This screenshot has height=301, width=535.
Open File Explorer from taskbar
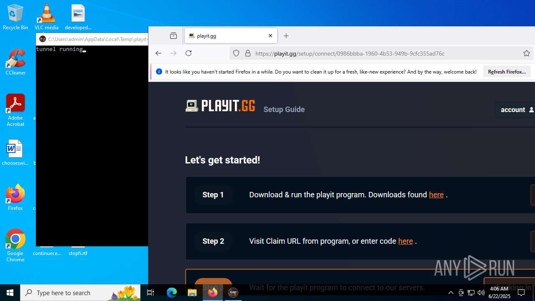[x=192, y=293]
